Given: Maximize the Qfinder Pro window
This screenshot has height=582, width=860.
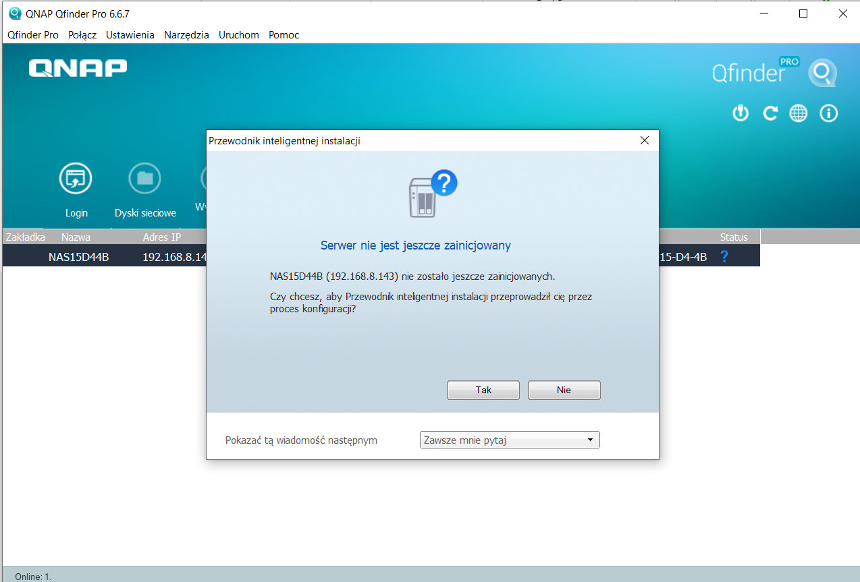Looking at the screenshot, I should [803, 13].
